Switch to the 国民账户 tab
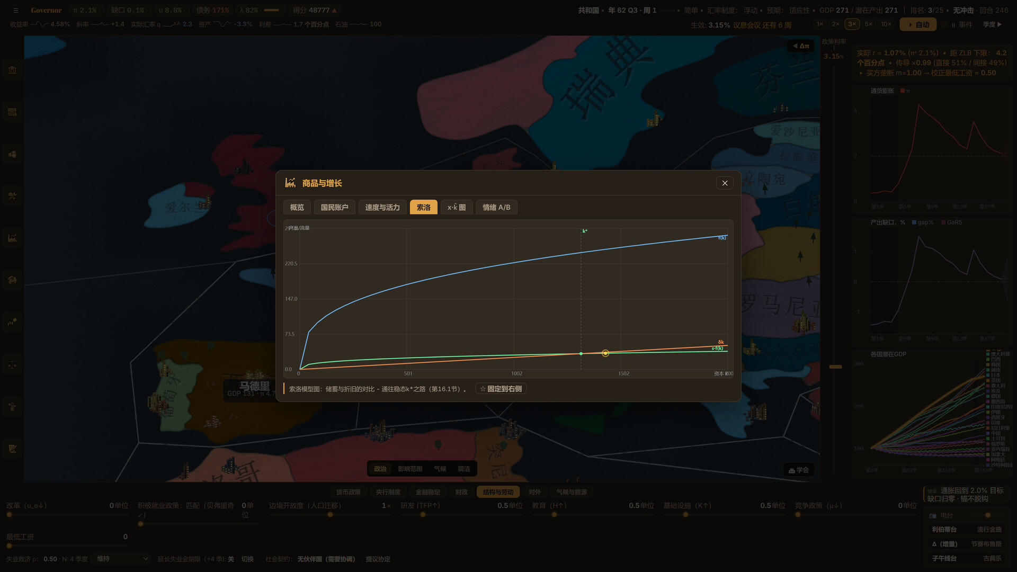The width and height of the screenshot is (1017, 572). click(335, 207)
